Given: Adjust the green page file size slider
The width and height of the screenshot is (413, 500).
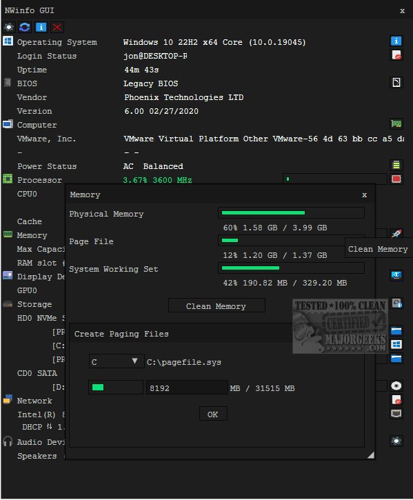Looking at the screenshot, I should click(115, 388).
